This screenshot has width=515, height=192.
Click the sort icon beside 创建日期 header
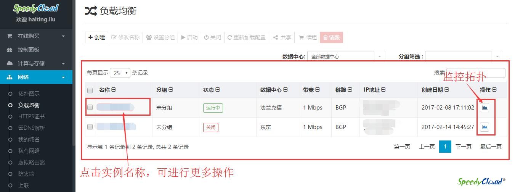tap(447, 90)
